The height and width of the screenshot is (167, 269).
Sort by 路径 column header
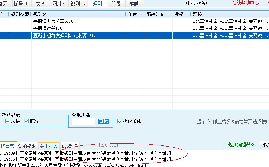230,14
